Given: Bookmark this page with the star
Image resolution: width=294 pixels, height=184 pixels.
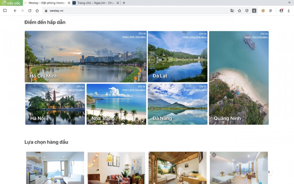Looking at the screenshot, I should pyautogui.click(x=239, y=11).
